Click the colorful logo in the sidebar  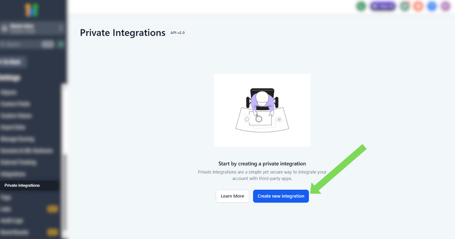[32, 10]
